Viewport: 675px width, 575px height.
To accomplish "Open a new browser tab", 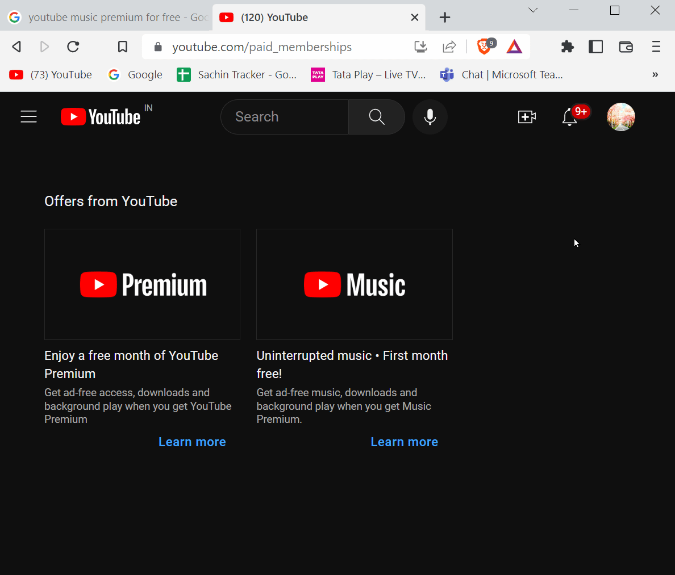I will point(445,17).
